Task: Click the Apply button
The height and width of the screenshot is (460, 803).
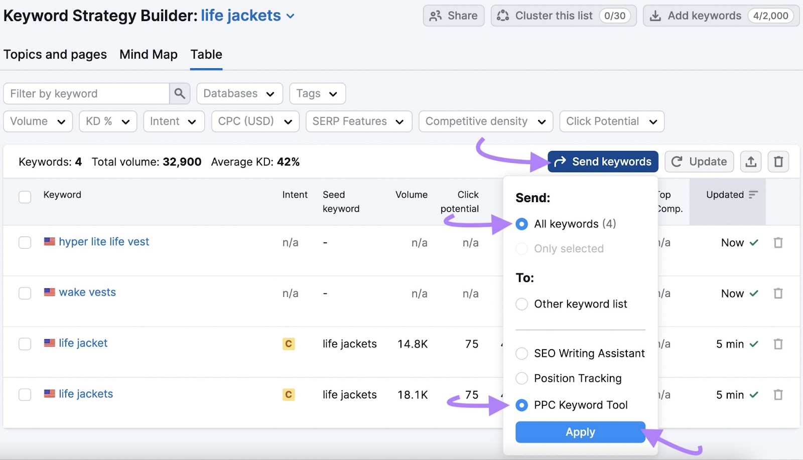Action: click(580, 432)
